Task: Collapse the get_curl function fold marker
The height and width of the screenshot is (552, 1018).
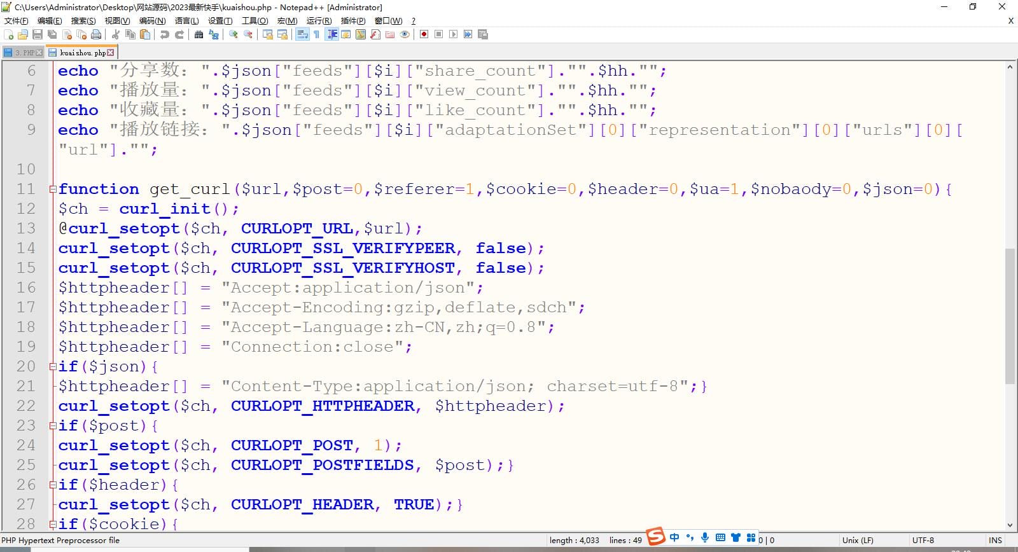Action: click(53, 190)
